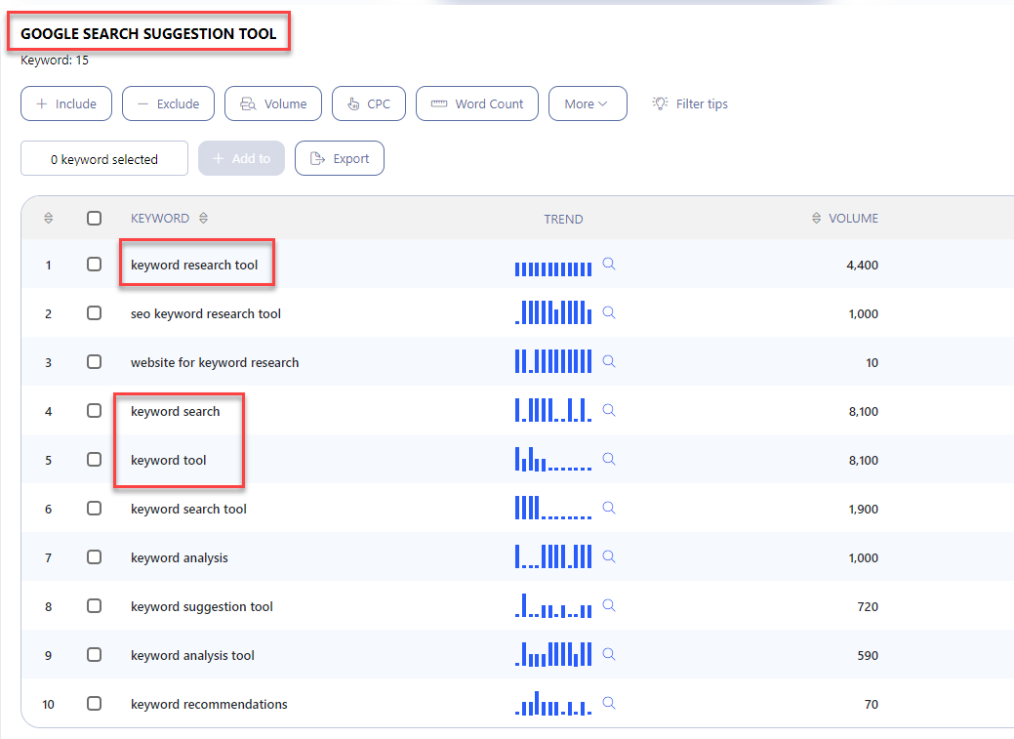
Task: Check the box for website for keyword research
Action: [x=95, y=362]
